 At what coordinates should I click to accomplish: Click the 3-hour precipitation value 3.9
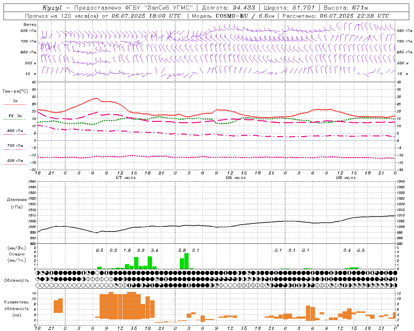pyautogui.click(x=141, y=250)
